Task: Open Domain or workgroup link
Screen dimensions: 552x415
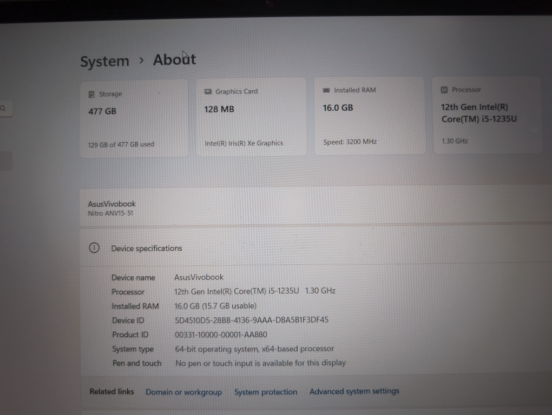Action: click(x=184, y=392)
